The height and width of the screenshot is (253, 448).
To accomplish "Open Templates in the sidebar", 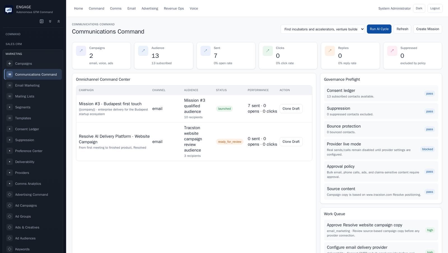I will pos(33,118).
